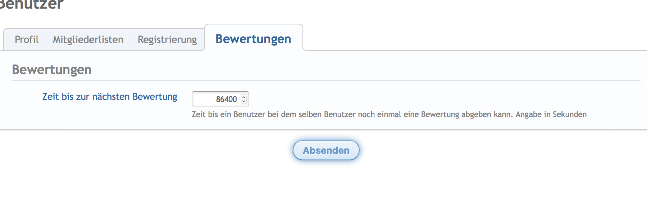Click the Bewertungen section heading
647x217 pixels.
[52, 69]
